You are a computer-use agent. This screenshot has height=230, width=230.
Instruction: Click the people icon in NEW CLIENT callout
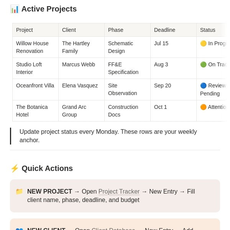click(20, 229)
